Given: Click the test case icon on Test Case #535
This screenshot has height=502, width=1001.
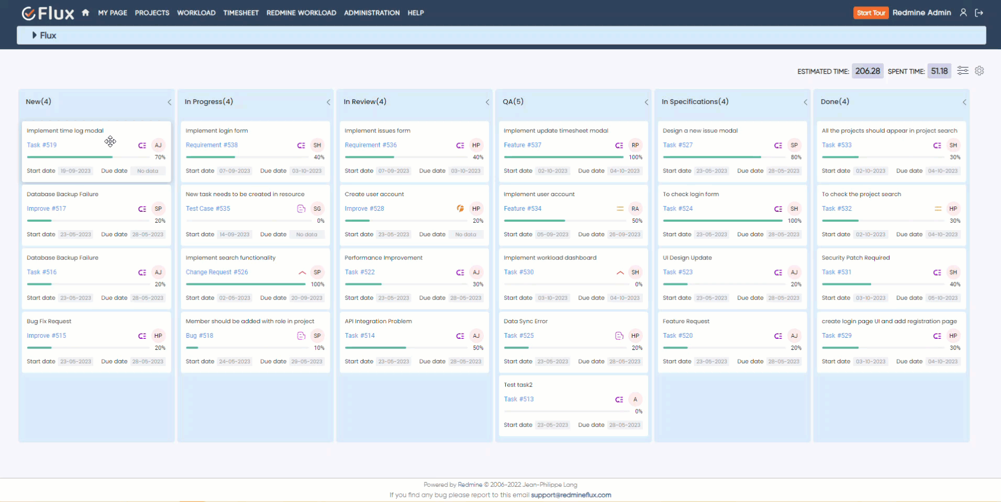Looking at the screenshot, I should click(301, 208).
